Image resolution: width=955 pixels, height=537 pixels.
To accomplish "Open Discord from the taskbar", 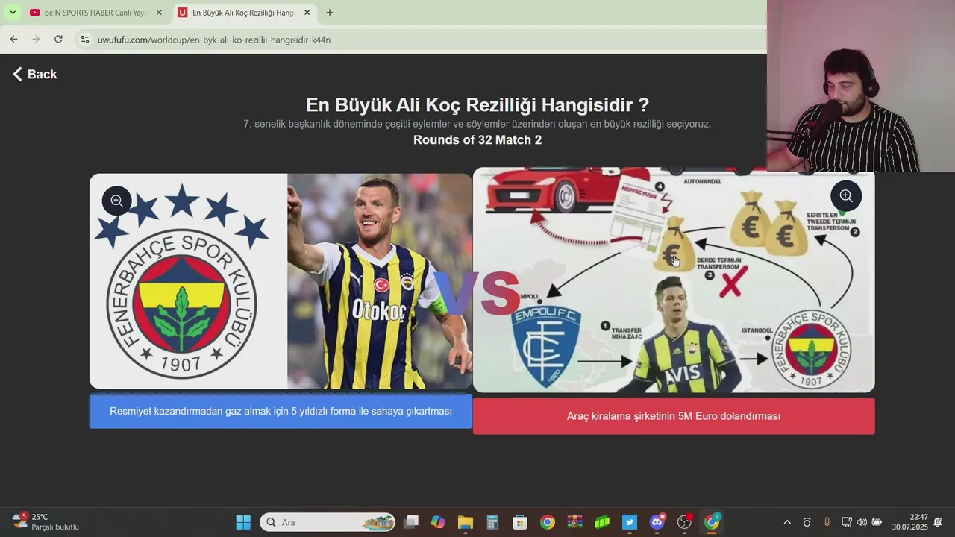I will pyautogui.click(x=657, y=522).
